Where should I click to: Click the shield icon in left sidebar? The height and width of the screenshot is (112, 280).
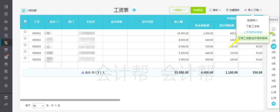tap(6, 78)
